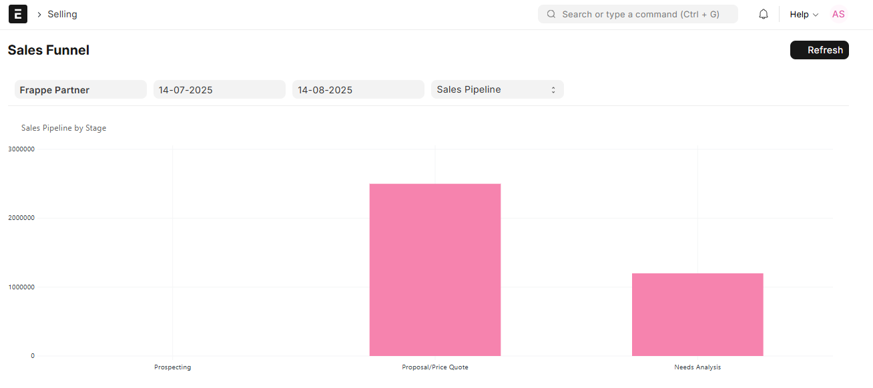Click the Proposal/Price Quote pink bar
The image size is (873, 388).
tap(435, 270)
